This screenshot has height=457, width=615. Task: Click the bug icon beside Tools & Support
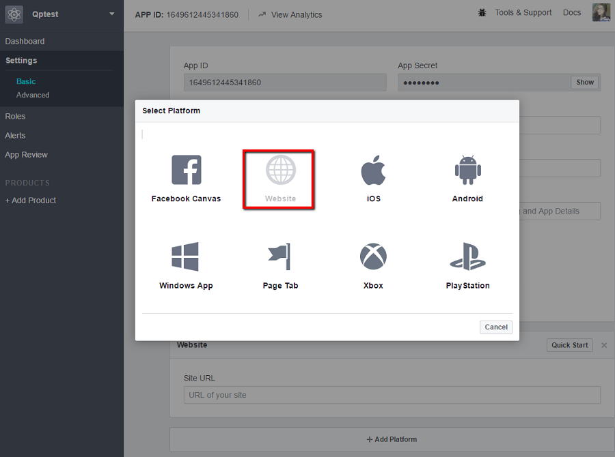coord(482,13)
